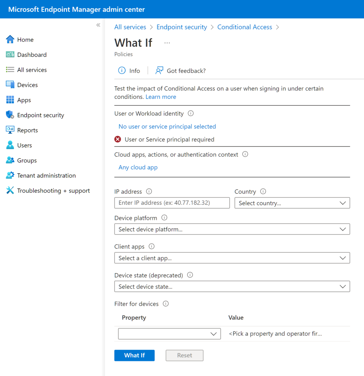Click the Info circle icon in toolbar
Image resolution: width=364 pixels, height=376 pixels.
pos(122,70)
